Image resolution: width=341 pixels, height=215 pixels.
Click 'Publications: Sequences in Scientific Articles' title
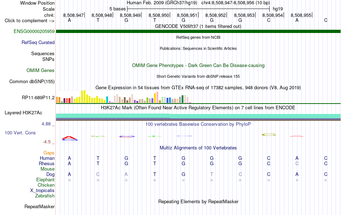(x=198, y=48)
